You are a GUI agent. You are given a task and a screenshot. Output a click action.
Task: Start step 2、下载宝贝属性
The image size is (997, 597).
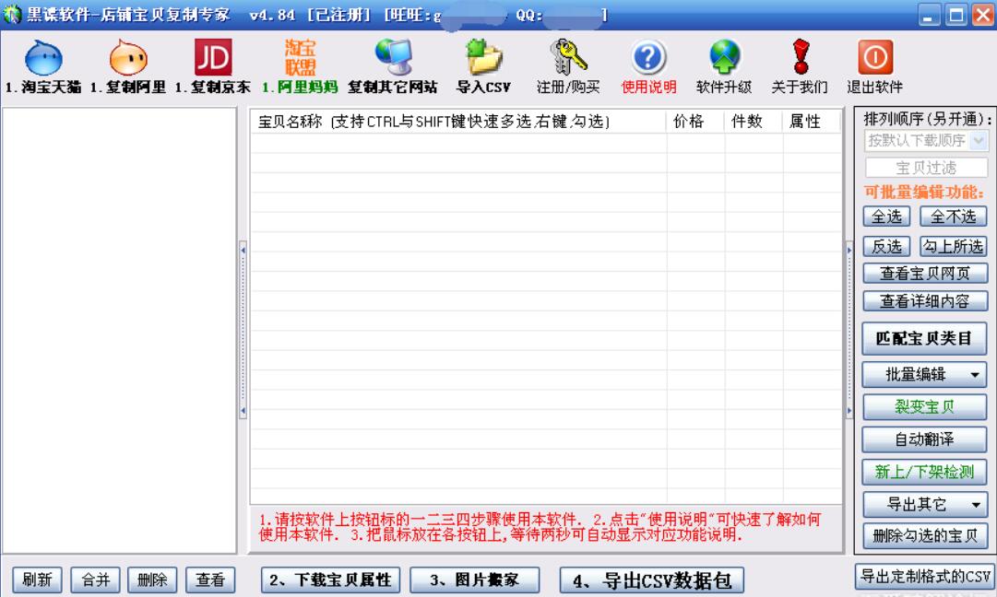[330, 579]
